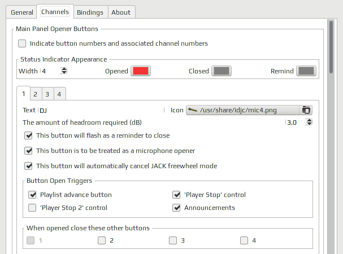The image size is (343, 254).
Task: Click the microphone icon preview in file chooser
Action: tap(193, 110)
